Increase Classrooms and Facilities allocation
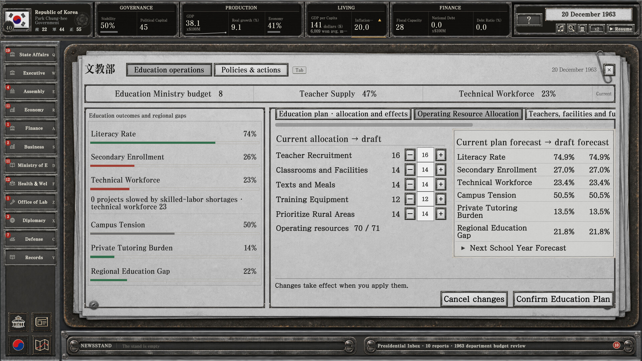The image size is (642, 361). 441,169
